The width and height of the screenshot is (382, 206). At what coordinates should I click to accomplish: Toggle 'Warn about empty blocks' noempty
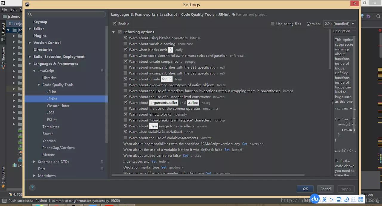(x=126, y=114)
